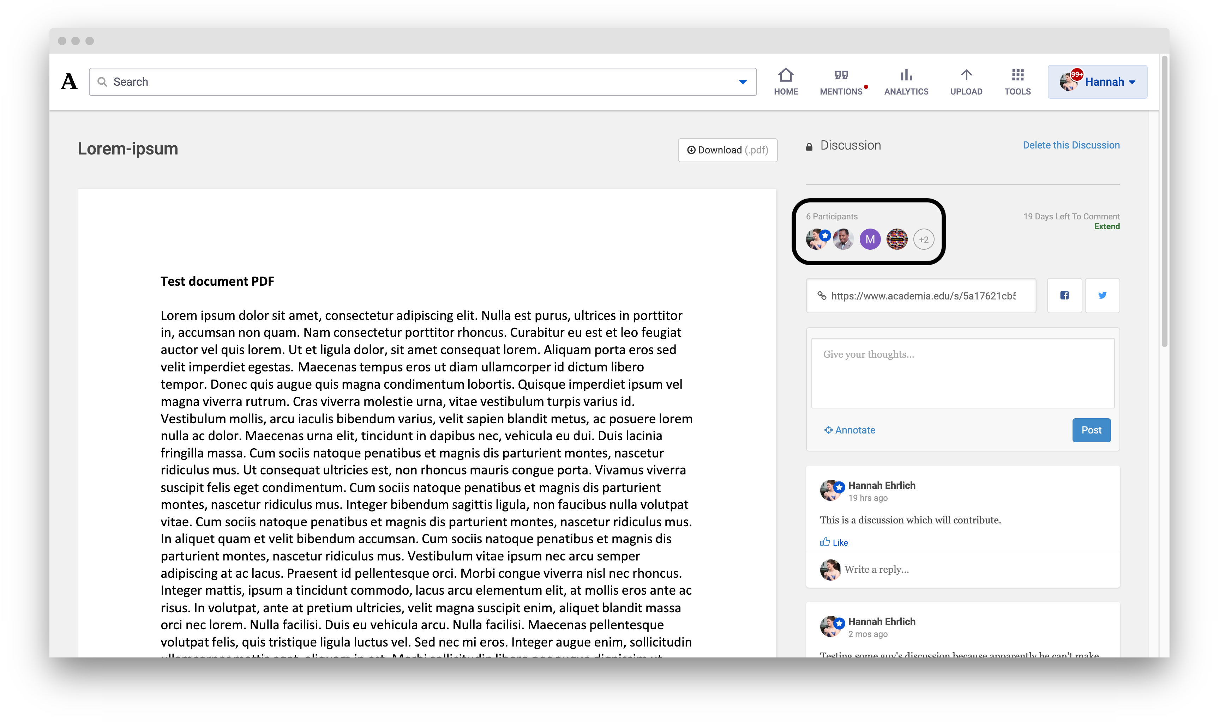
Task: Open Hannah Ehrlich's avatar on 2 mos ago comment
Action: click(x=831, y=626)
